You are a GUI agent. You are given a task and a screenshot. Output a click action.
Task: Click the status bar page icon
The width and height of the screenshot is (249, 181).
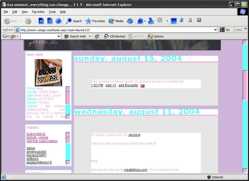click(x=4, y=177)
